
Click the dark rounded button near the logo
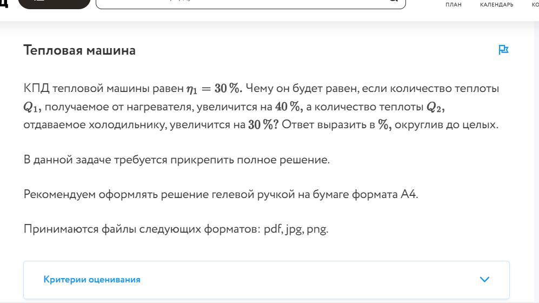(x=54, y=4)
